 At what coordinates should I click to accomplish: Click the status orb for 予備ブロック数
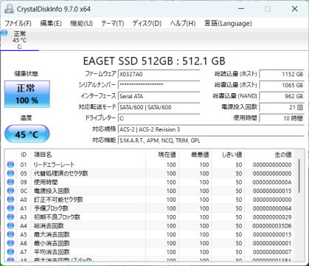click(x=10, y=208)
